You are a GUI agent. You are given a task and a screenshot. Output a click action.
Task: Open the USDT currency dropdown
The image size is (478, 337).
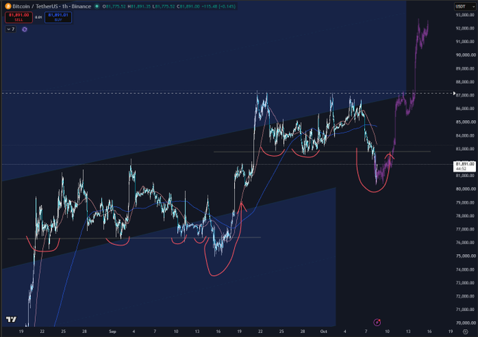[465, 6]
